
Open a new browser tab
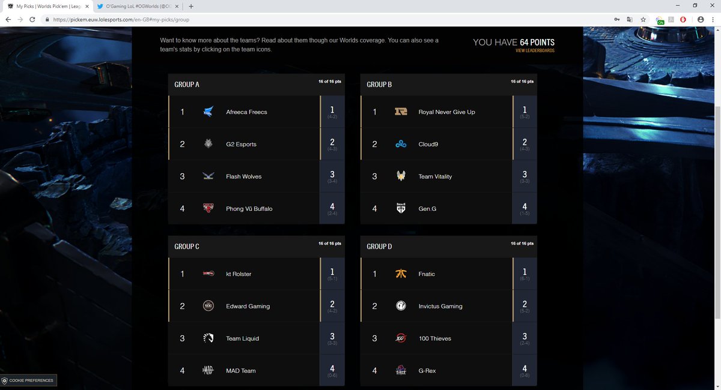pos(191,6)
